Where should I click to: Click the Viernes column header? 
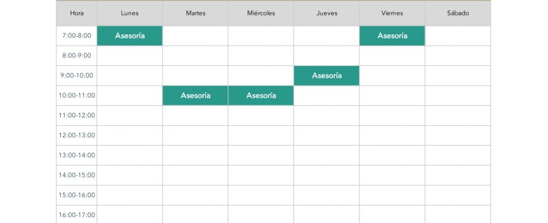pos(392,13)
